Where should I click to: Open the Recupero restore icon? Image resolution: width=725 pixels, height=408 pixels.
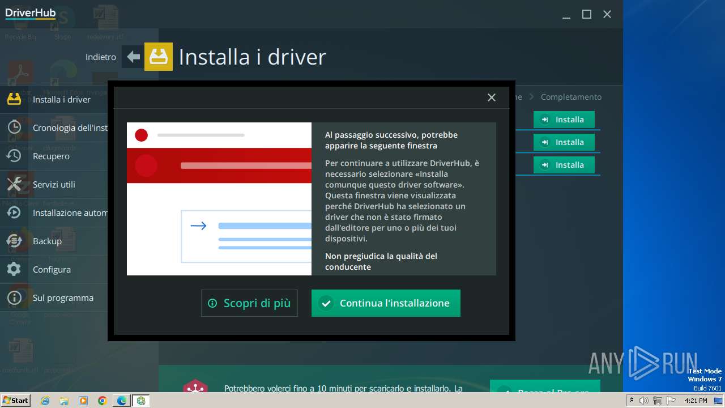tap(14, 156)
